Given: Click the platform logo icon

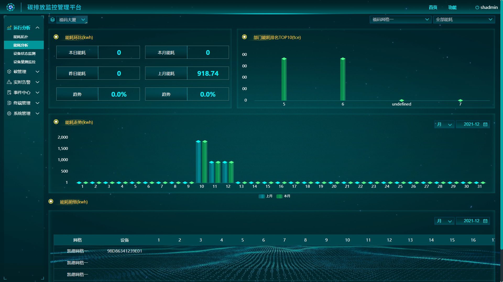Looking at the screenshot, I should point(10,7).
